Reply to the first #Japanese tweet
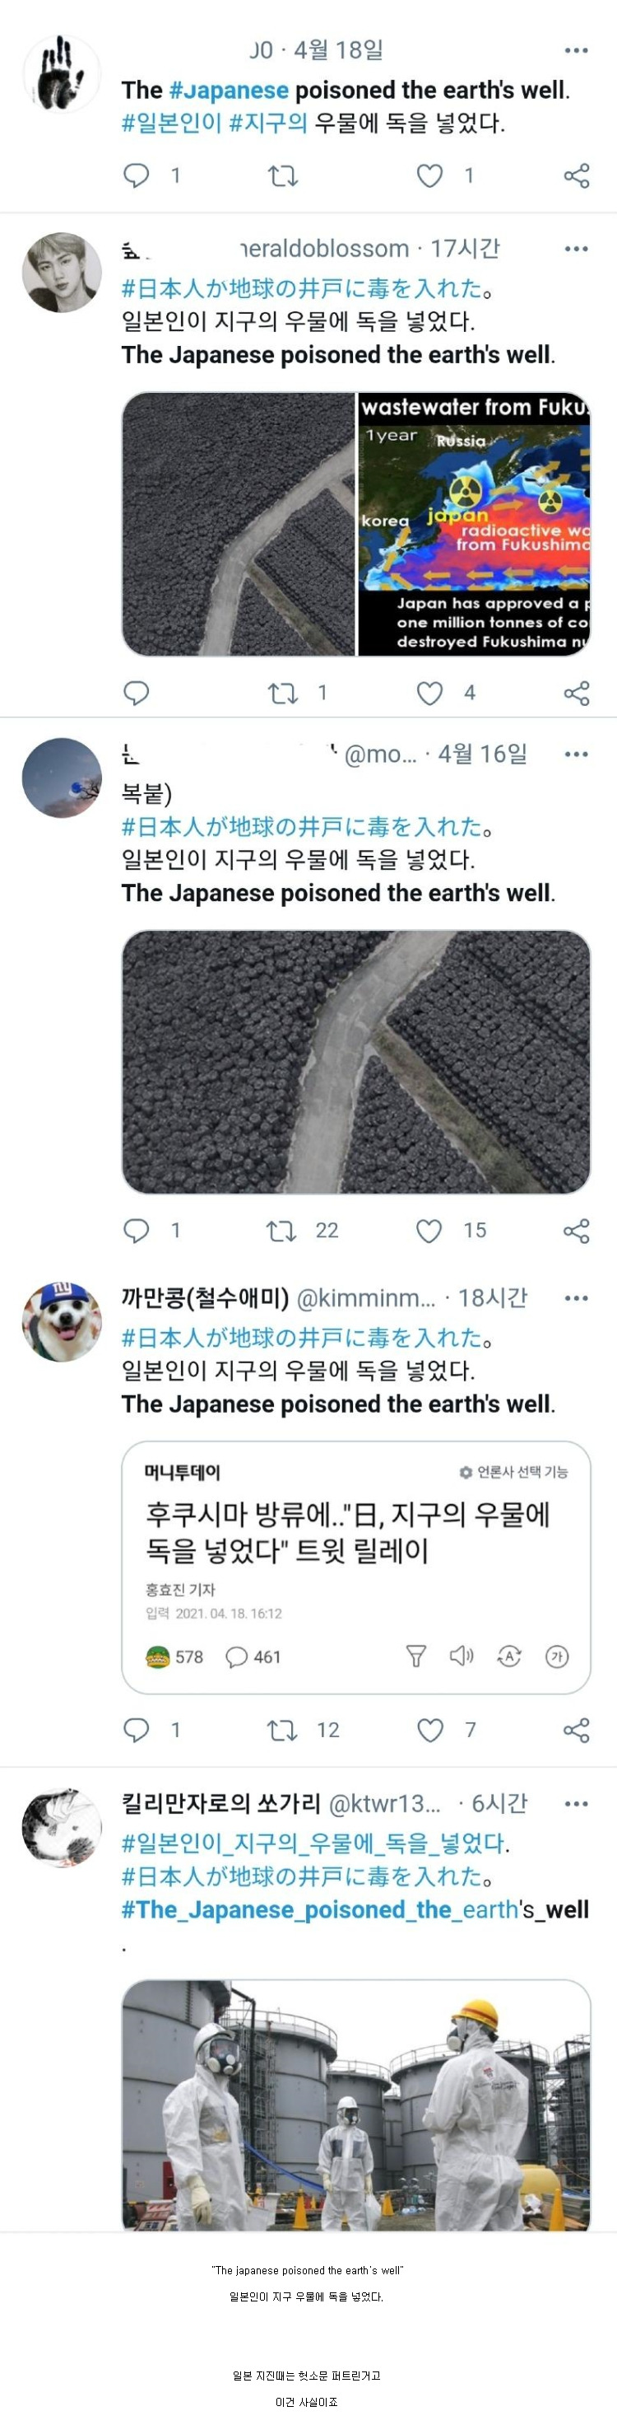This screenshot has width=617, height=2425. coord(137,176)
